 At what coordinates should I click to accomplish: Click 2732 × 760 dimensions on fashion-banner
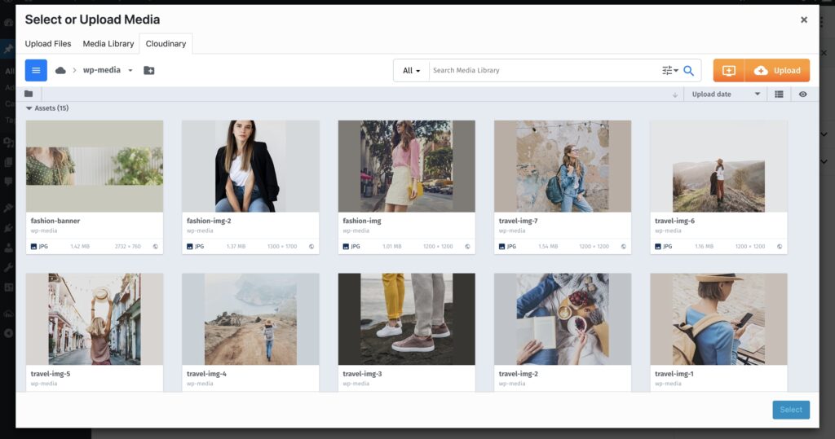[x=128, y=246]
